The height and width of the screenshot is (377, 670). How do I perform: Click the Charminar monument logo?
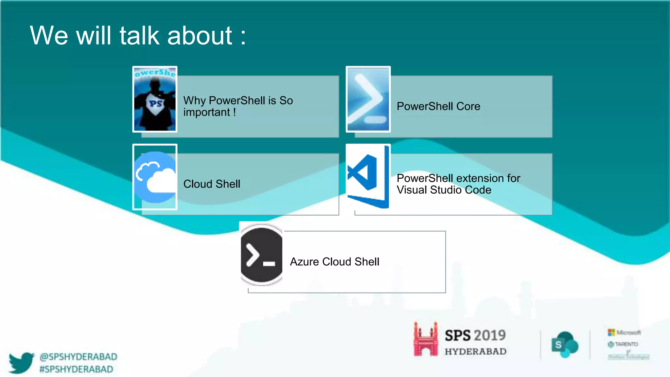[426, 339]
